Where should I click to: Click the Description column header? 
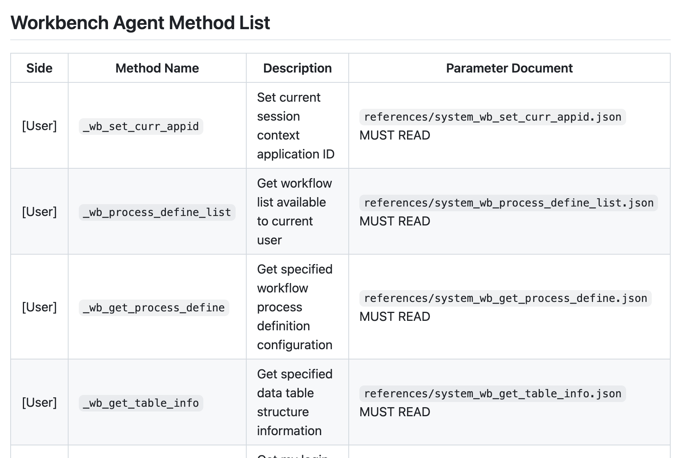(298, 68)
